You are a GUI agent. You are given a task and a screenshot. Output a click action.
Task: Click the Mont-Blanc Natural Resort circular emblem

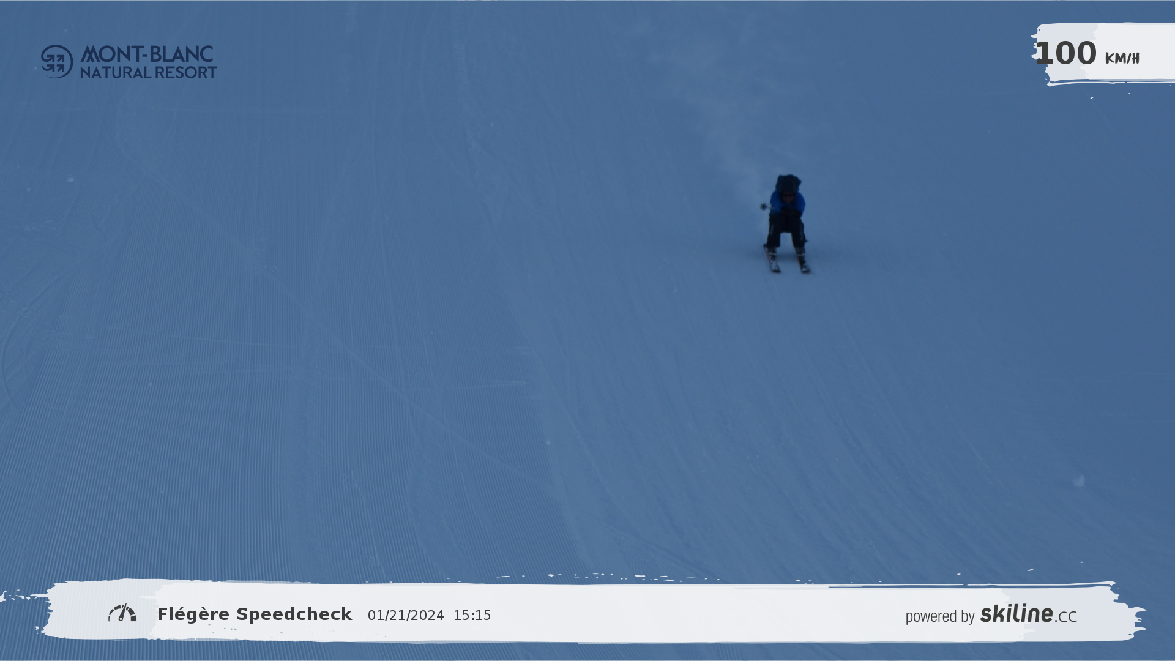click(57, 62)
